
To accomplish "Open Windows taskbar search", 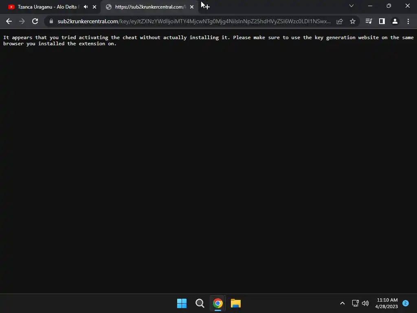I will tap(200, 303).
